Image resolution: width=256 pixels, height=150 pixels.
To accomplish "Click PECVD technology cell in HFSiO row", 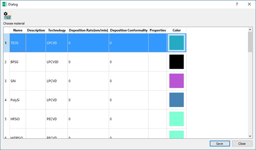I will click(x=57, y=119).
